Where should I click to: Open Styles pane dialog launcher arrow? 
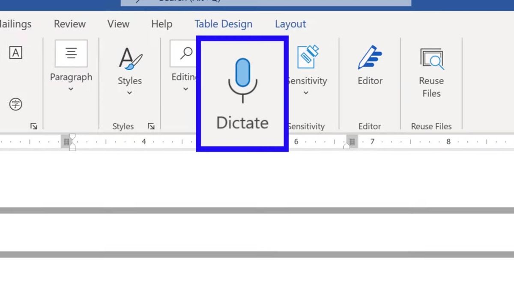coord(151,126)
